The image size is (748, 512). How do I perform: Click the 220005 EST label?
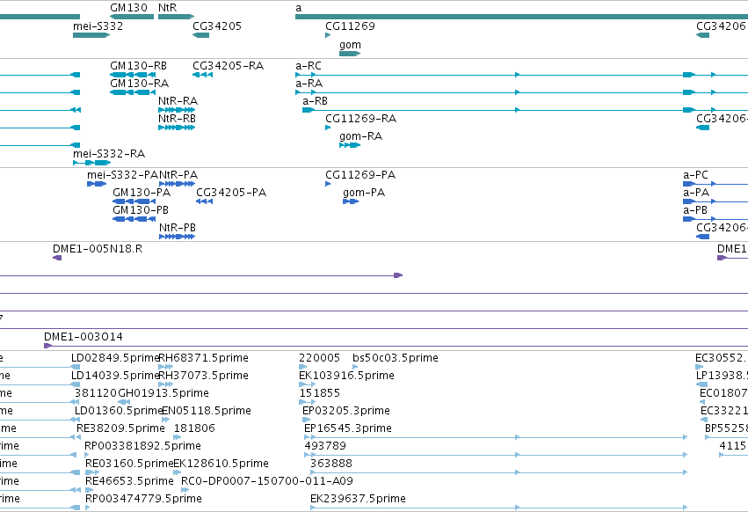(320, 358)
